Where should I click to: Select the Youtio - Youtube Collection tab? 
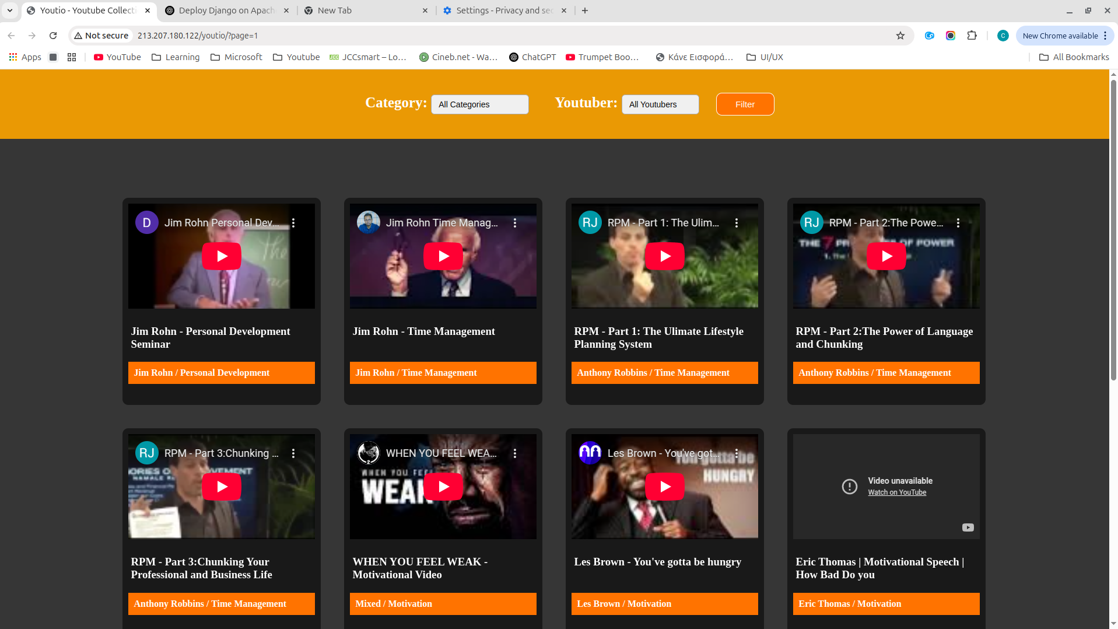click(87, 11)
